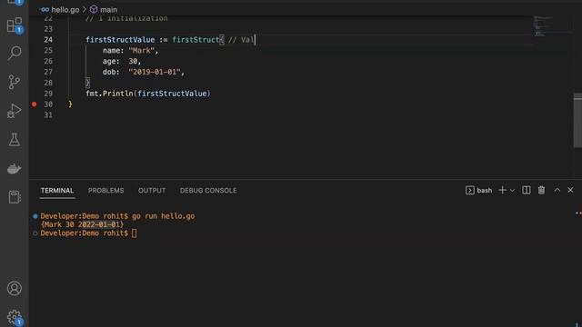582x327 pixels.
Task: Open the Run and Debug view
Action: tap(15, 111)
